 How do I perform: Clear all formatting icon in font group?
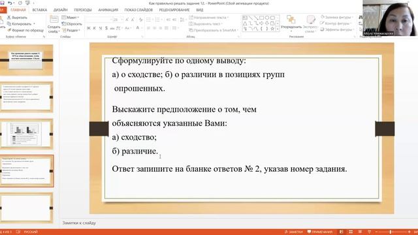[x=141, y=20]
